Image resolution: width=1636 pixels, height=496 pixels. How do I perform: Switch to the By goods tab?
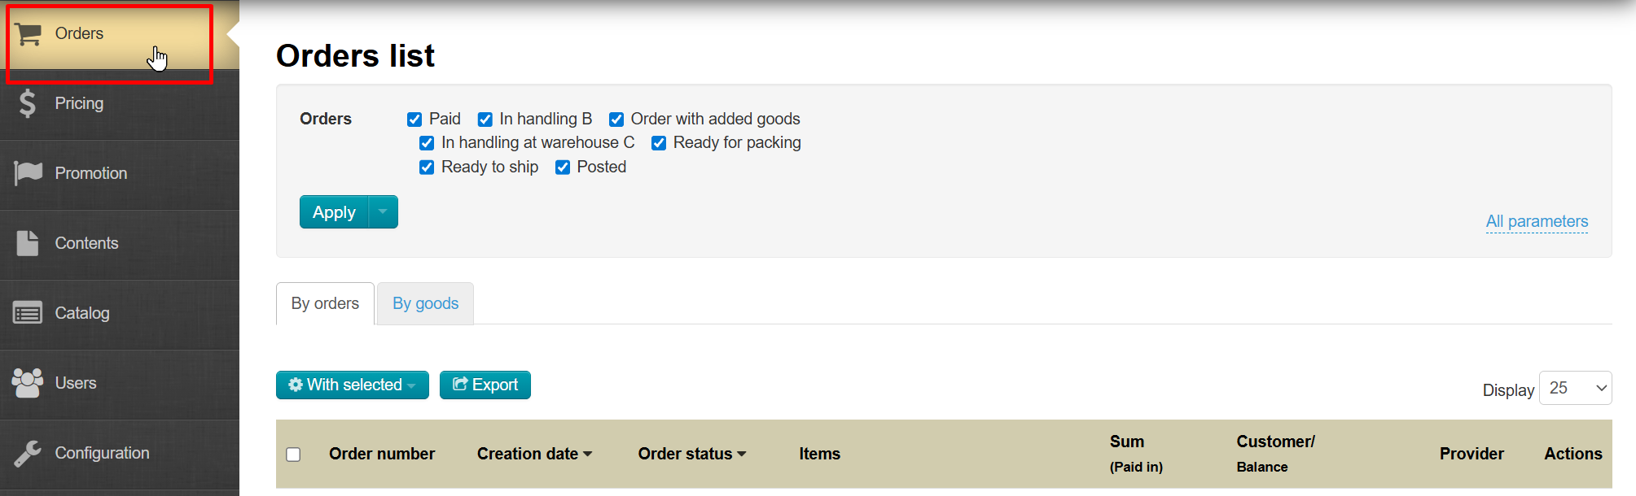(x=425, y=304)
